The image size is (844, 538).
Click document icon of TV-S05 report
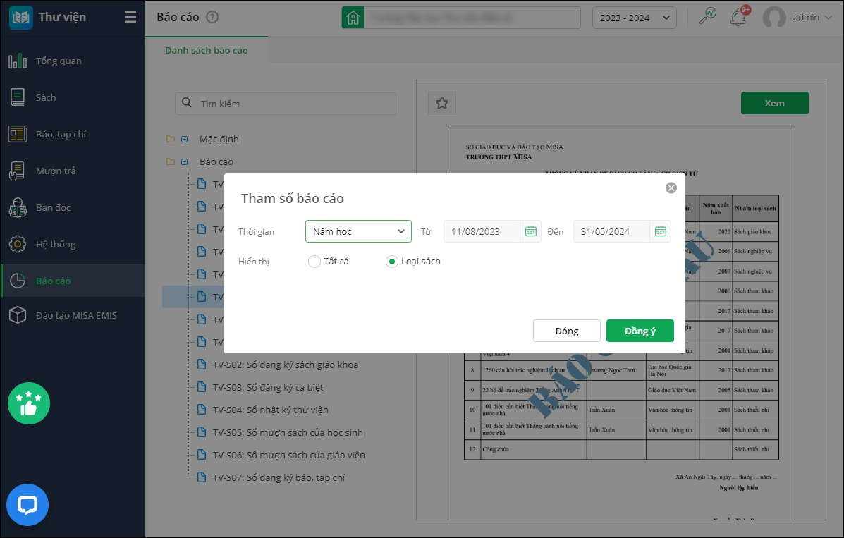202,432
